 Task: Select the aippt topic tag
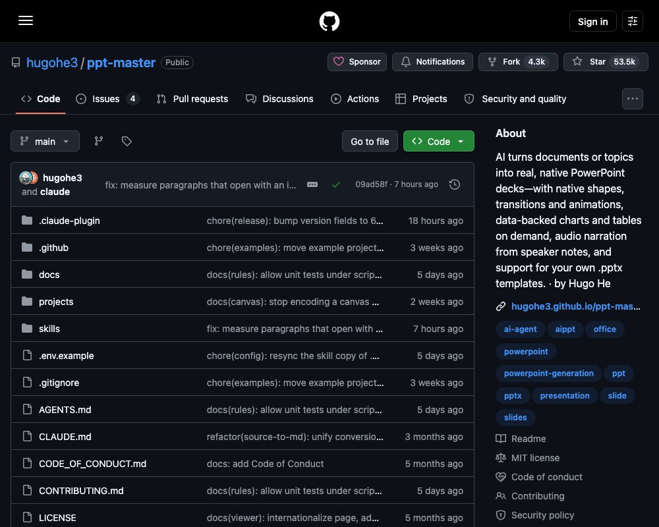click(565, 329)
